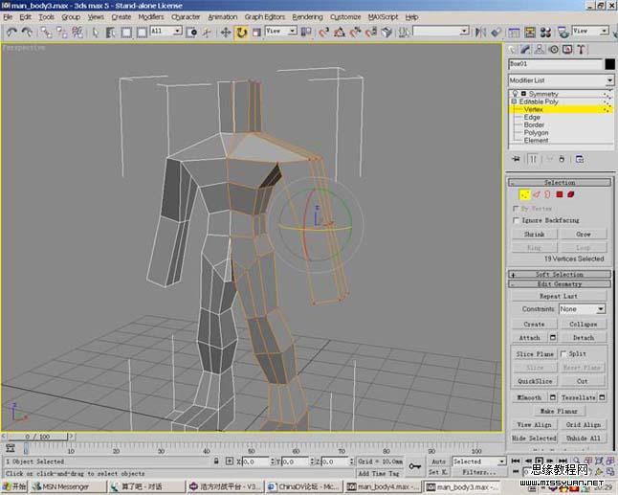The image size is (618, 495).
Task: Toggle the Symmetry modifier lightbulb
Action: click(x=515, y=94)
